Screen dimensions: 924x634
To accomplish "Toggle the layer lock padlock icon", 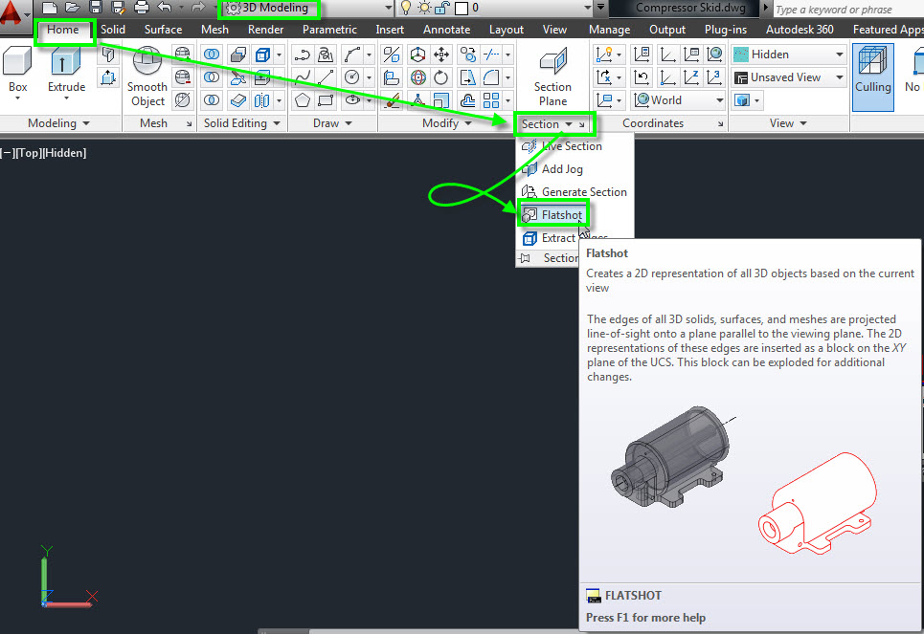I will pyautogui.click(x=441, y=8).
